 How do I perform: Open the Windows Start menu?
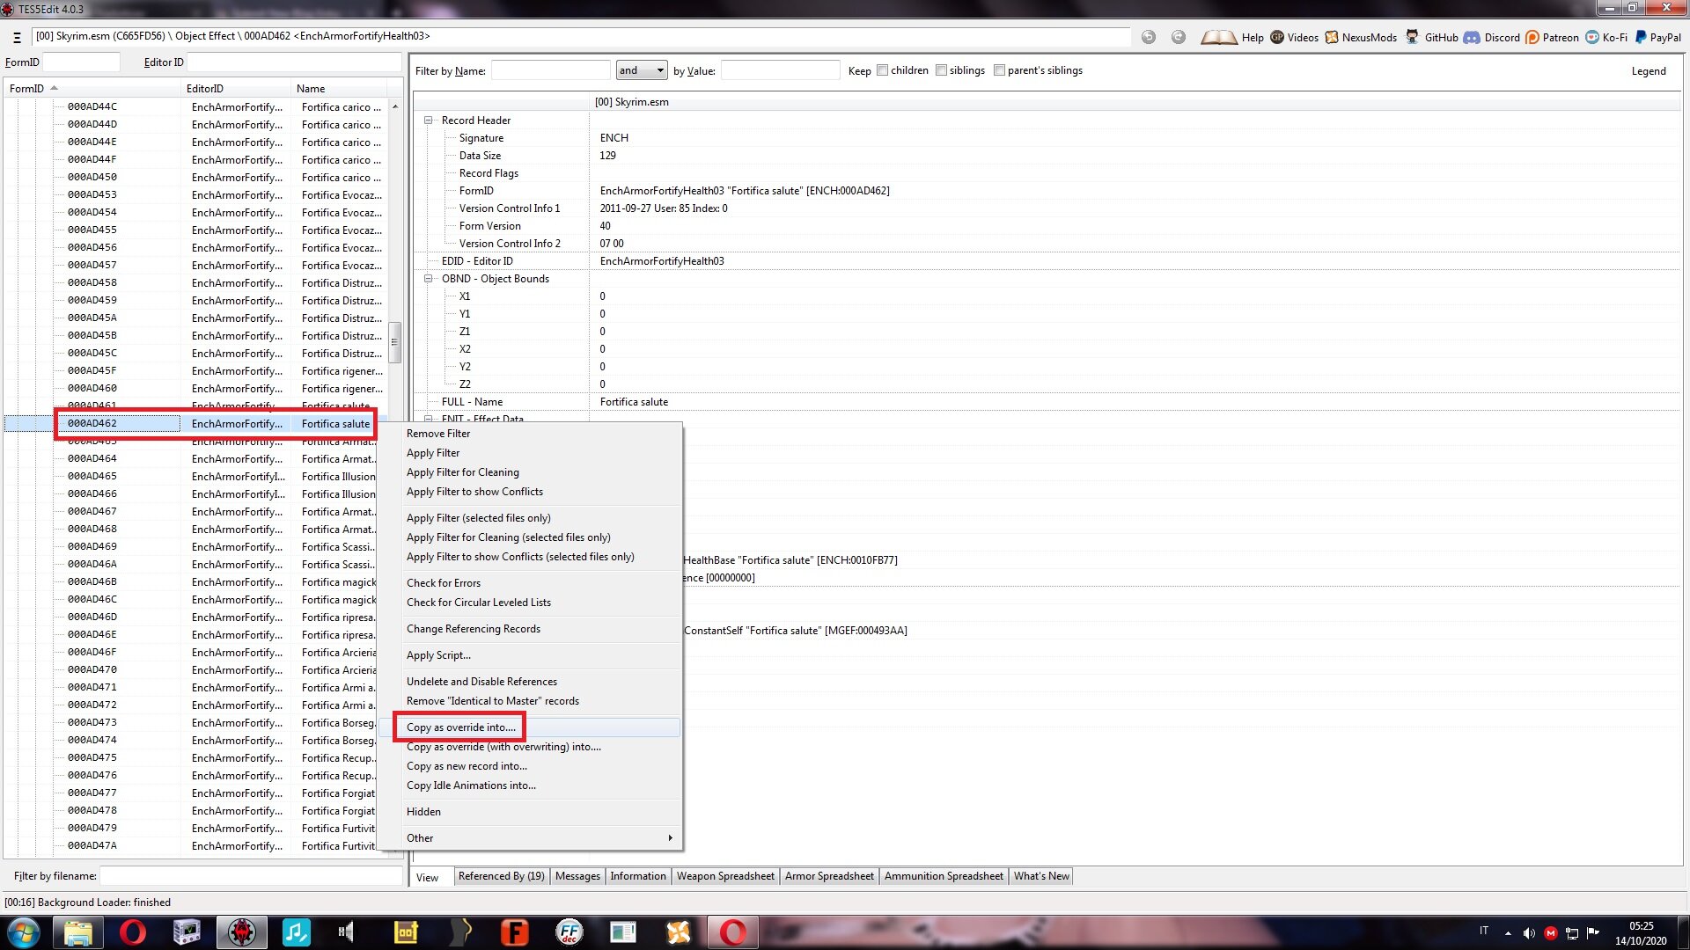coord(24,932)
